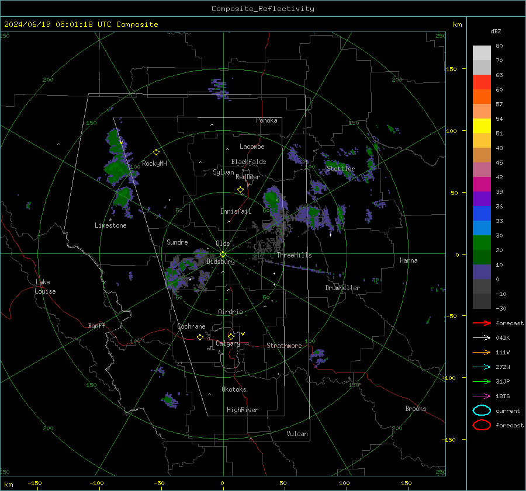Click the Innisfail town label
Image resolution: width=526 pixels, height=491 pixels.
pos(236,211)
